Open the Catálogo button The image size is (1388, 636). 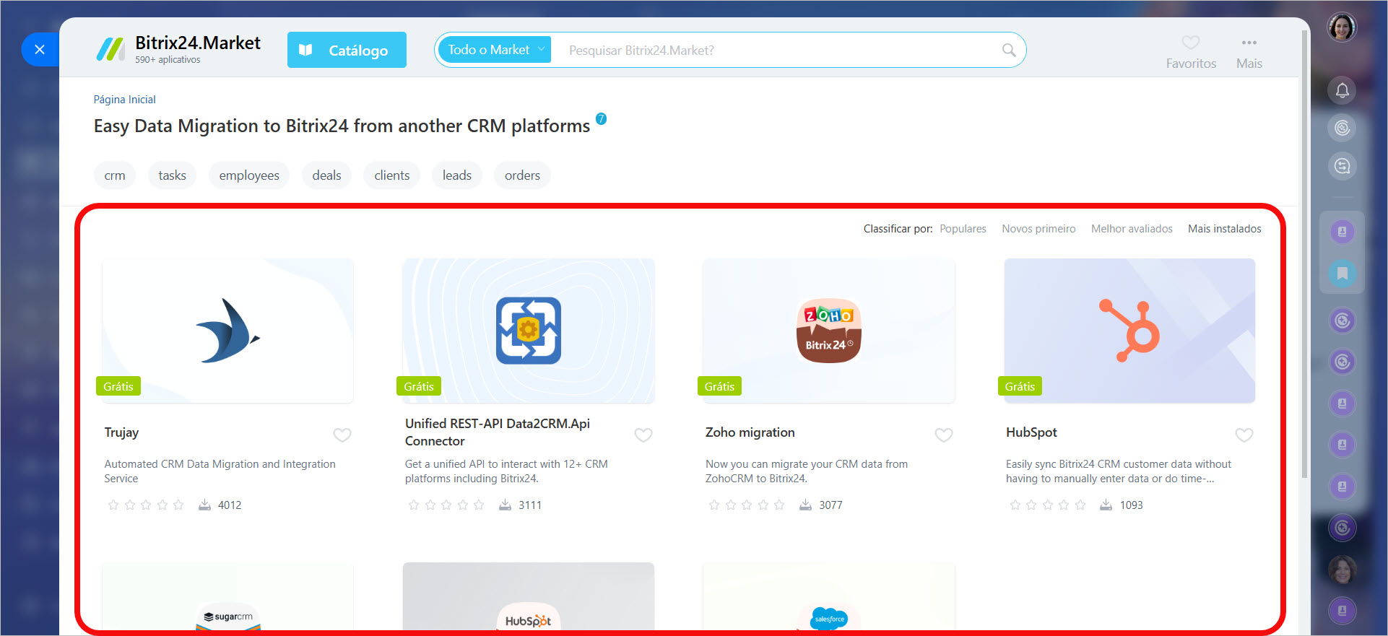347,50
